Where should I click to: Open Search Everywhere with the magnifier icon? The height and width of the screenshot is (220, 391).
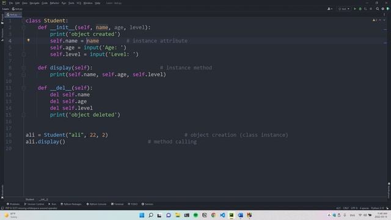378,9
